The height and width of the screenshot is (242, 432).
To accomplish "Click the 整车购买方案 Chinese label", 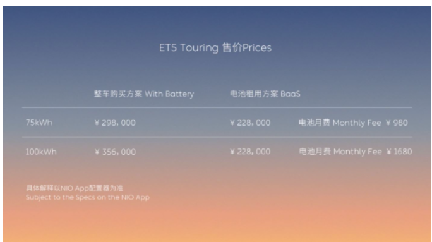I will pyautogui.click(x=118, y=94).
